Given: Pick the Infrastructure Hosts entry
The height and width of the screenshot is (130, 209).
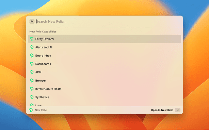Looking at the screenshot, I should (x=48, y=89).
